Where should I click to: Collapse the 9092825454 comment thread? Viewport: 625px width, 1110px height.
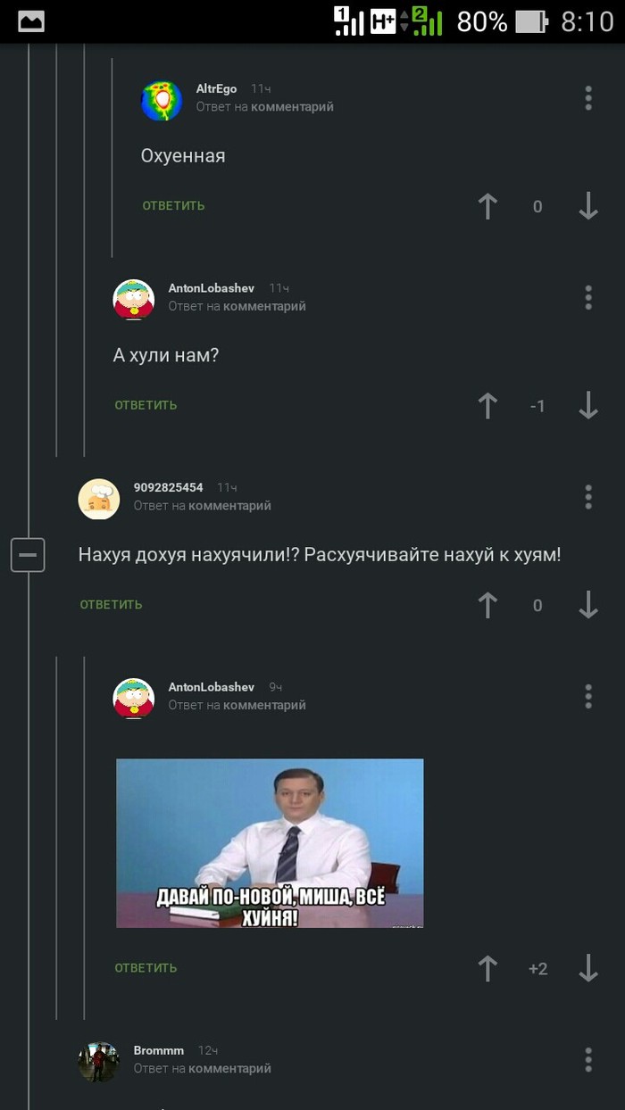point(28,555)
